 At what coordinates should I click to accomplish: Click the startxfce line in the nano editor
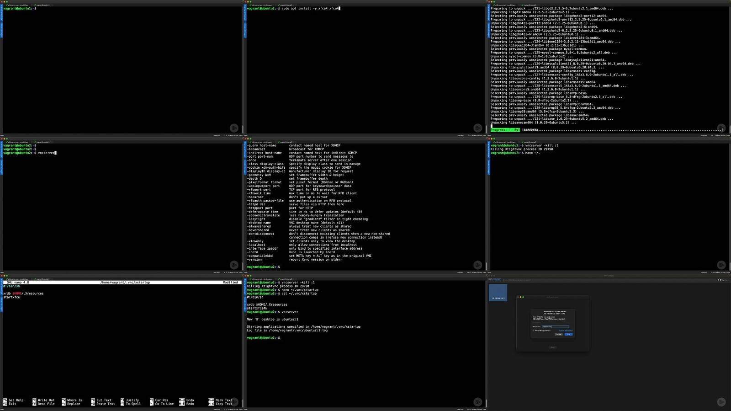click(11, 297)
